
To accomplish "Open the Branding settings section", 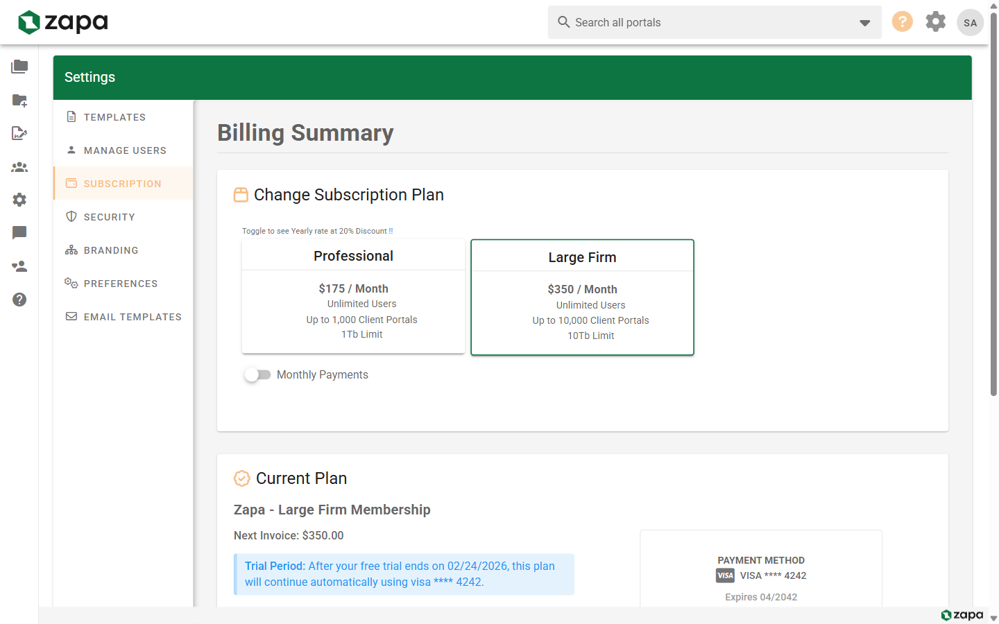I will (x=123, y=250).
